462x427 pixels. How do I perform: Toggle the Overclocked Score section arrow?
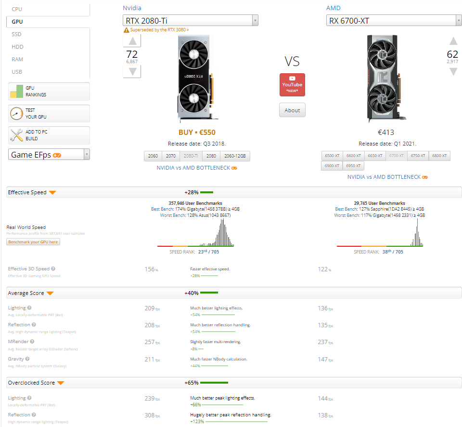pos(61,383)
